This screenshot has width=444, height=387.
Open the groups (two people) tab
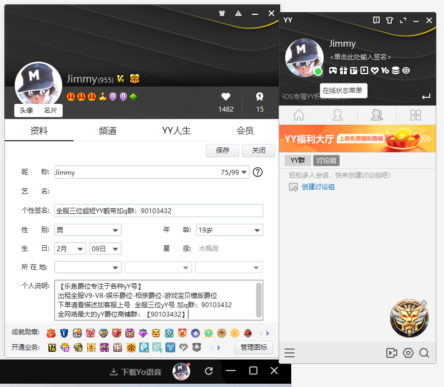point(376,115)
